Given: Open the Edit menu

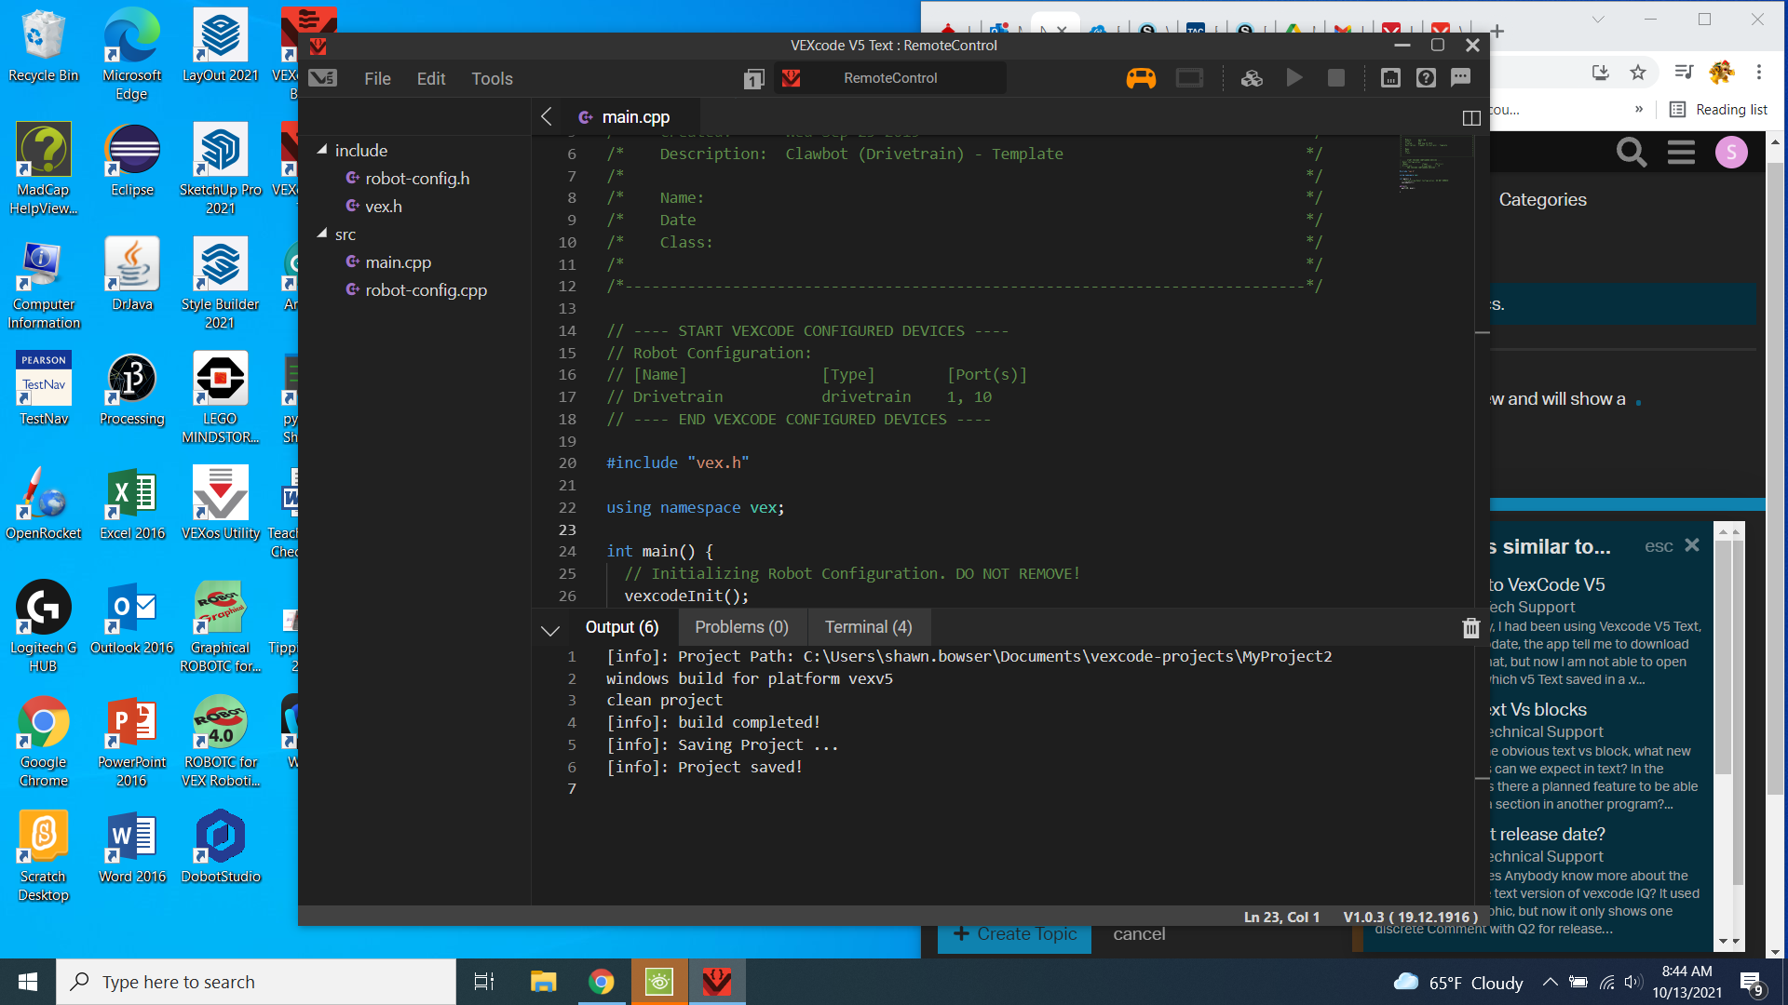Looking at the screenshot, I should pos(431,79).
